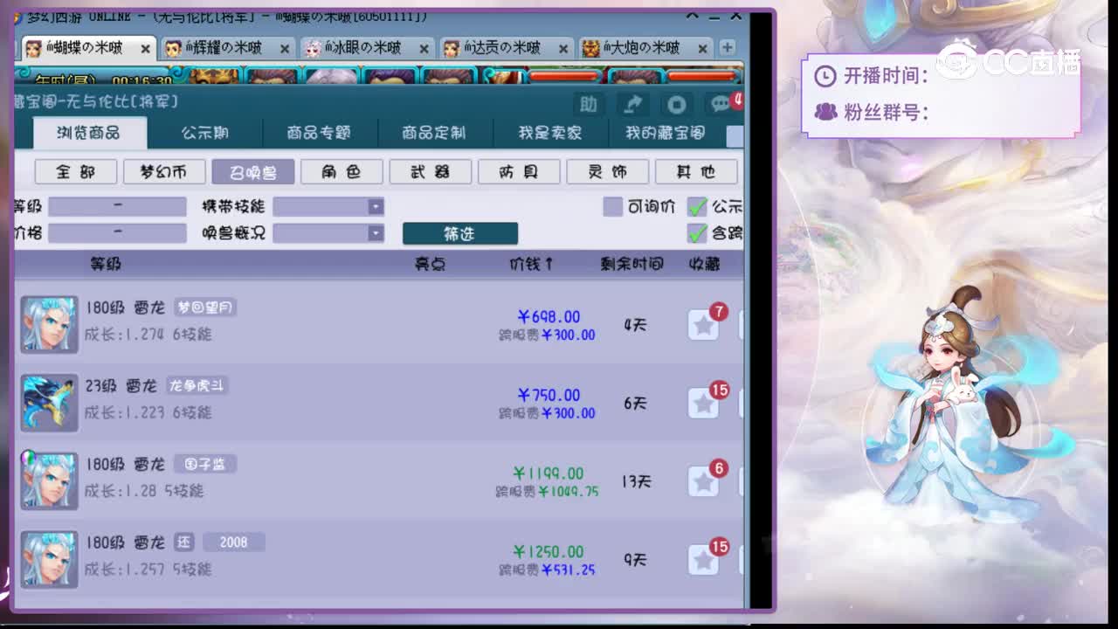Open the chat messages icon with badge

[x=721, y=104]
